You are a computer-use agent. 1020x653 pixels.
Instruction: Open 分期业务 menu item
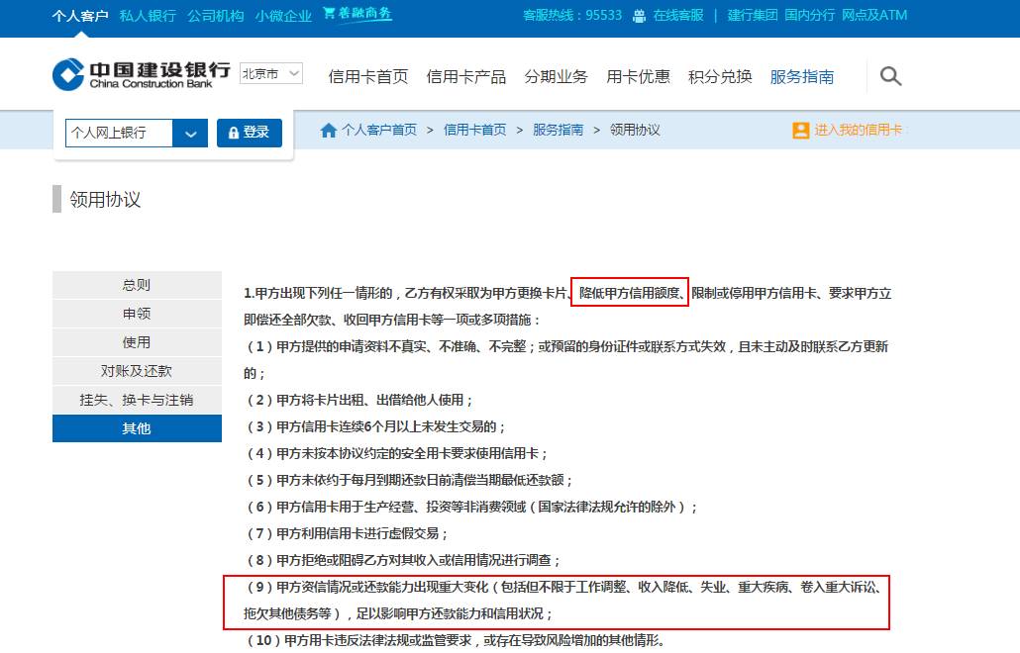(557, 76)
